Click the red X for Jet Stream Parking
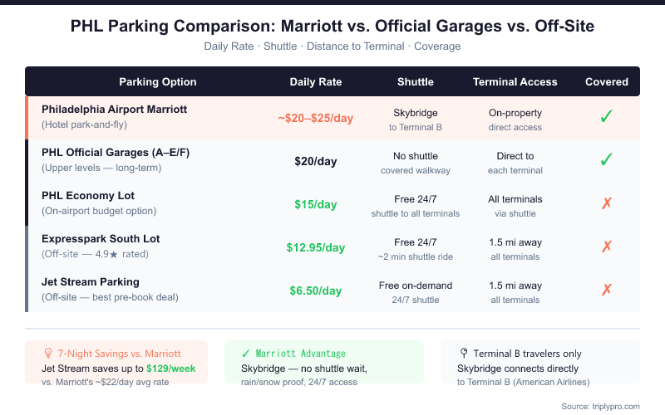 point(607,290)
